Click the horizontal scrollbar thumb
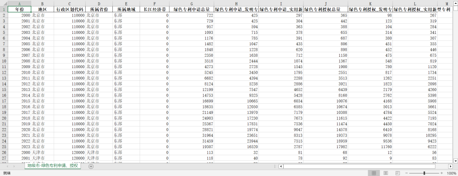 [359, 166]
